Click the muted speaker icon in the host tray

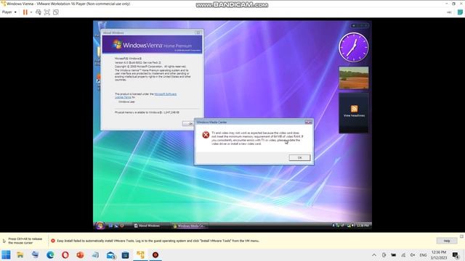413,255
